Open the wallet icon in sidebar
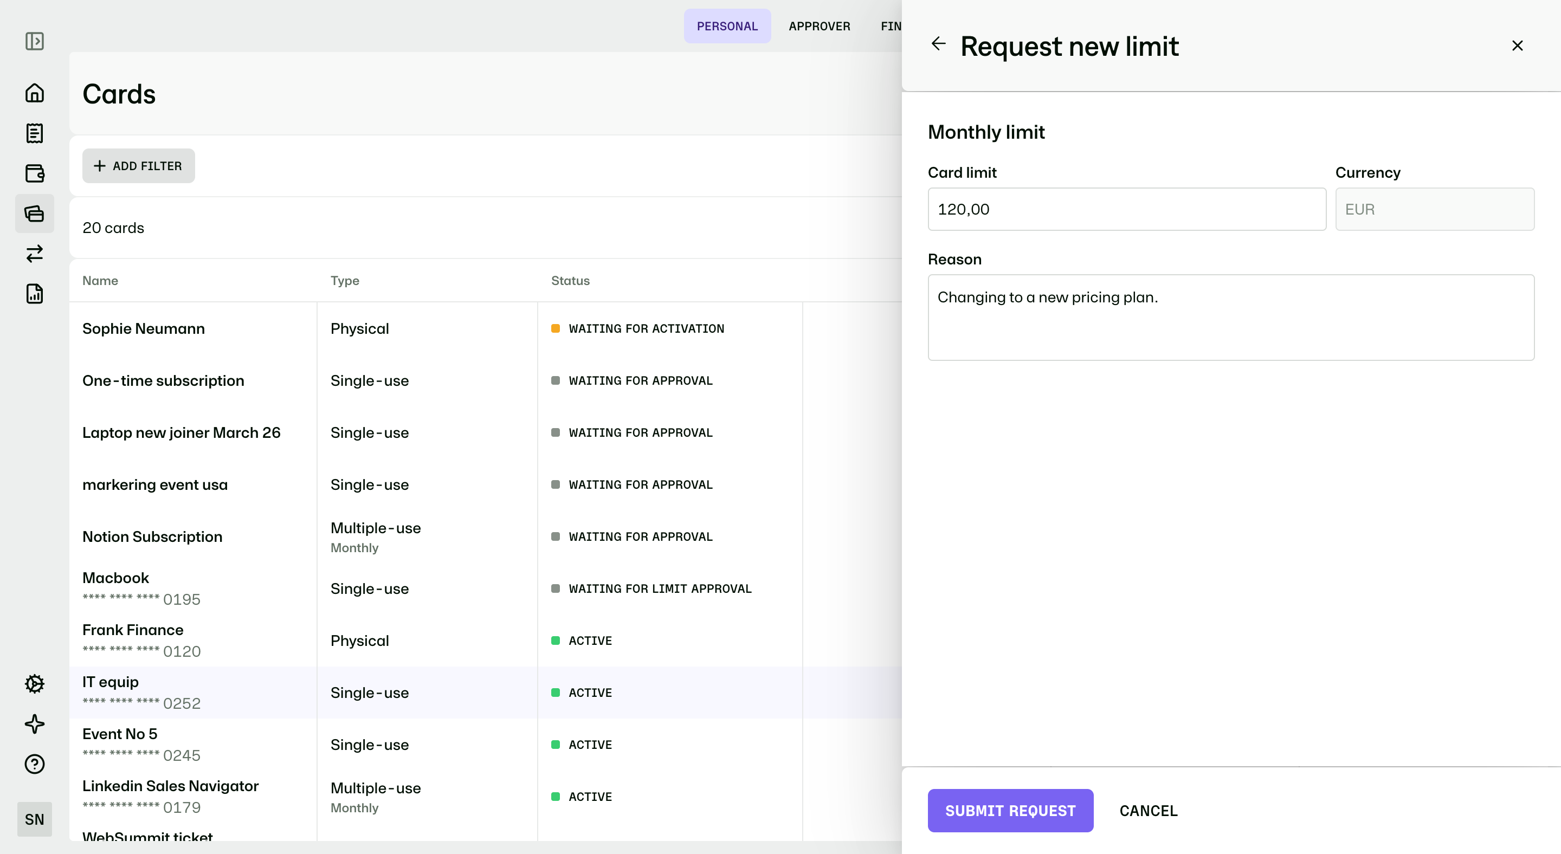The image size is (1561, 854). coord(35,173)
